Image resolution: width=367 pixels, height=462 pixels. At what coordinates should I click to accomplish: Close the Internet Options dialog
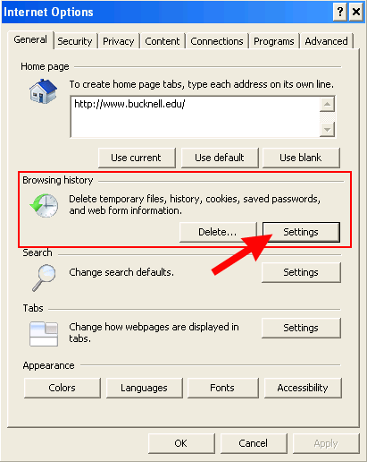pyautogui.click(x=356, y=13)
